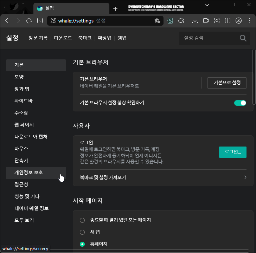Open 북마크 top menu
The image size is (256, 253).
click(85, 38)
